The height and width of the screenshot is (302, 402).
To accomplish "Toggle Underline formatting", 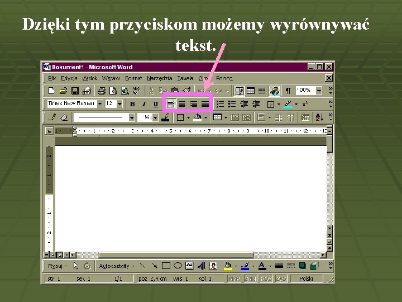I will pyautogui.click(x=155, y=104).
